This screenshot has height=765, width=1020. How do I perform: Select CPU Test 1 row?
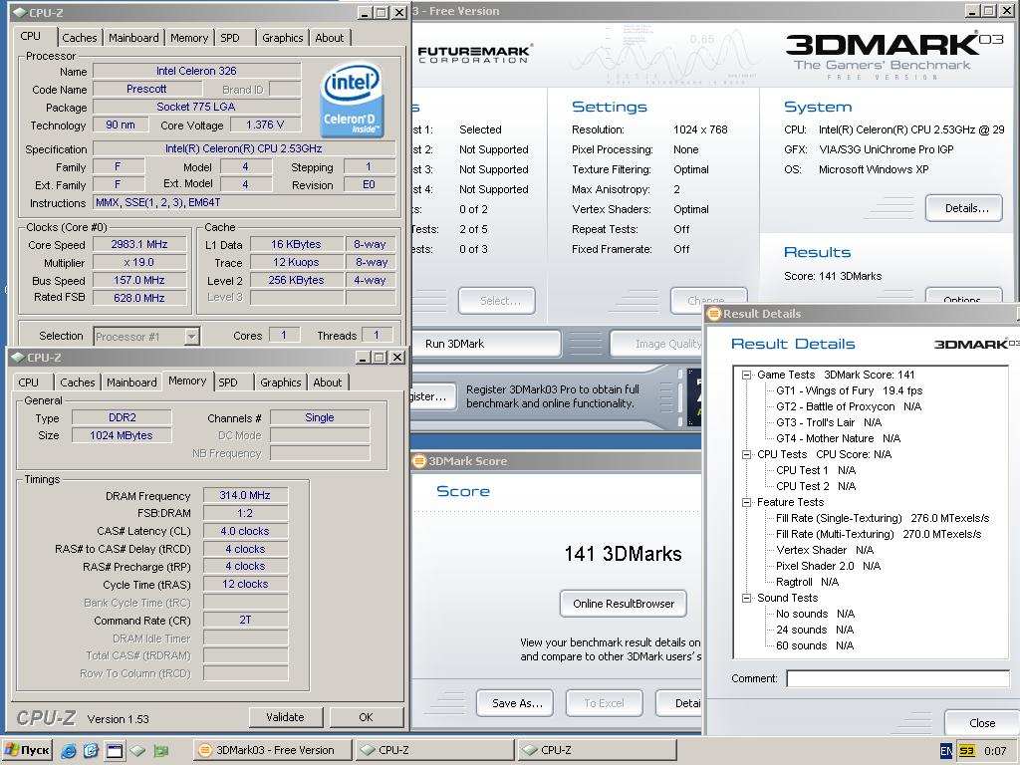pyautogui.click(x=815, y=470)
